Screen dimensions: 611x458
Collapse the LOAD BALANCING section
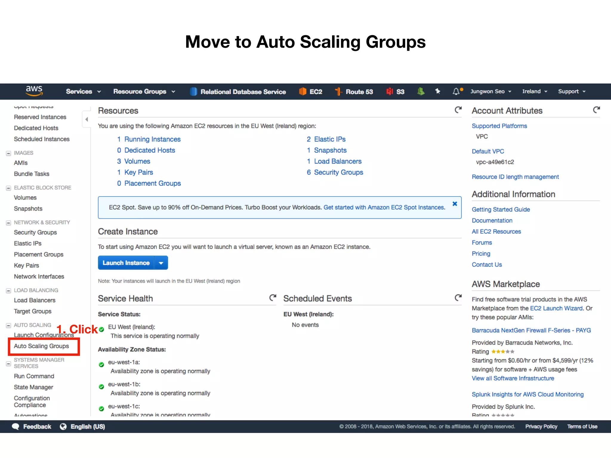pos(9,291)
